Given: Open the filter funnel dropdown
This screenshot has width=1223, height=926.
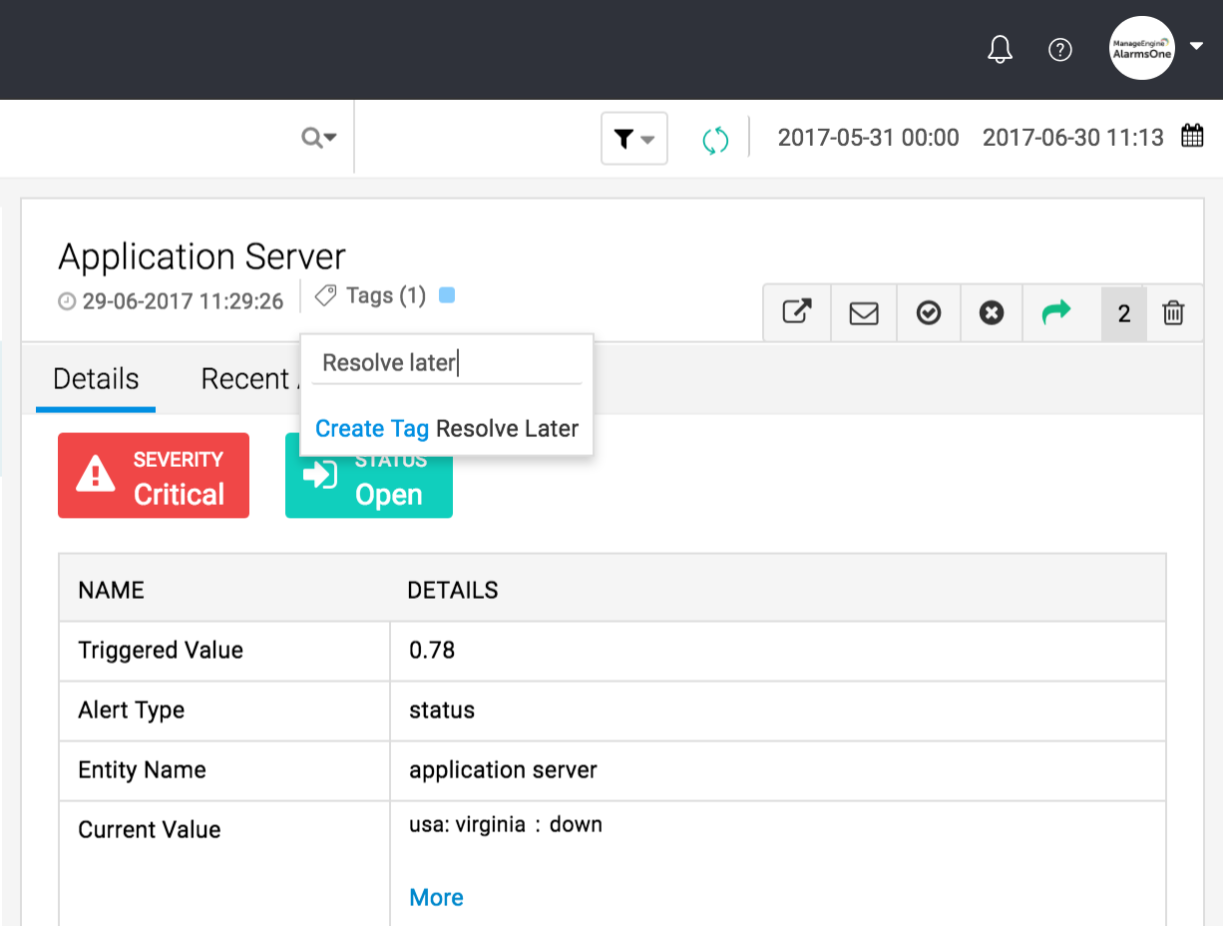Looking at the screenshot, I should (x=634, y=139).
